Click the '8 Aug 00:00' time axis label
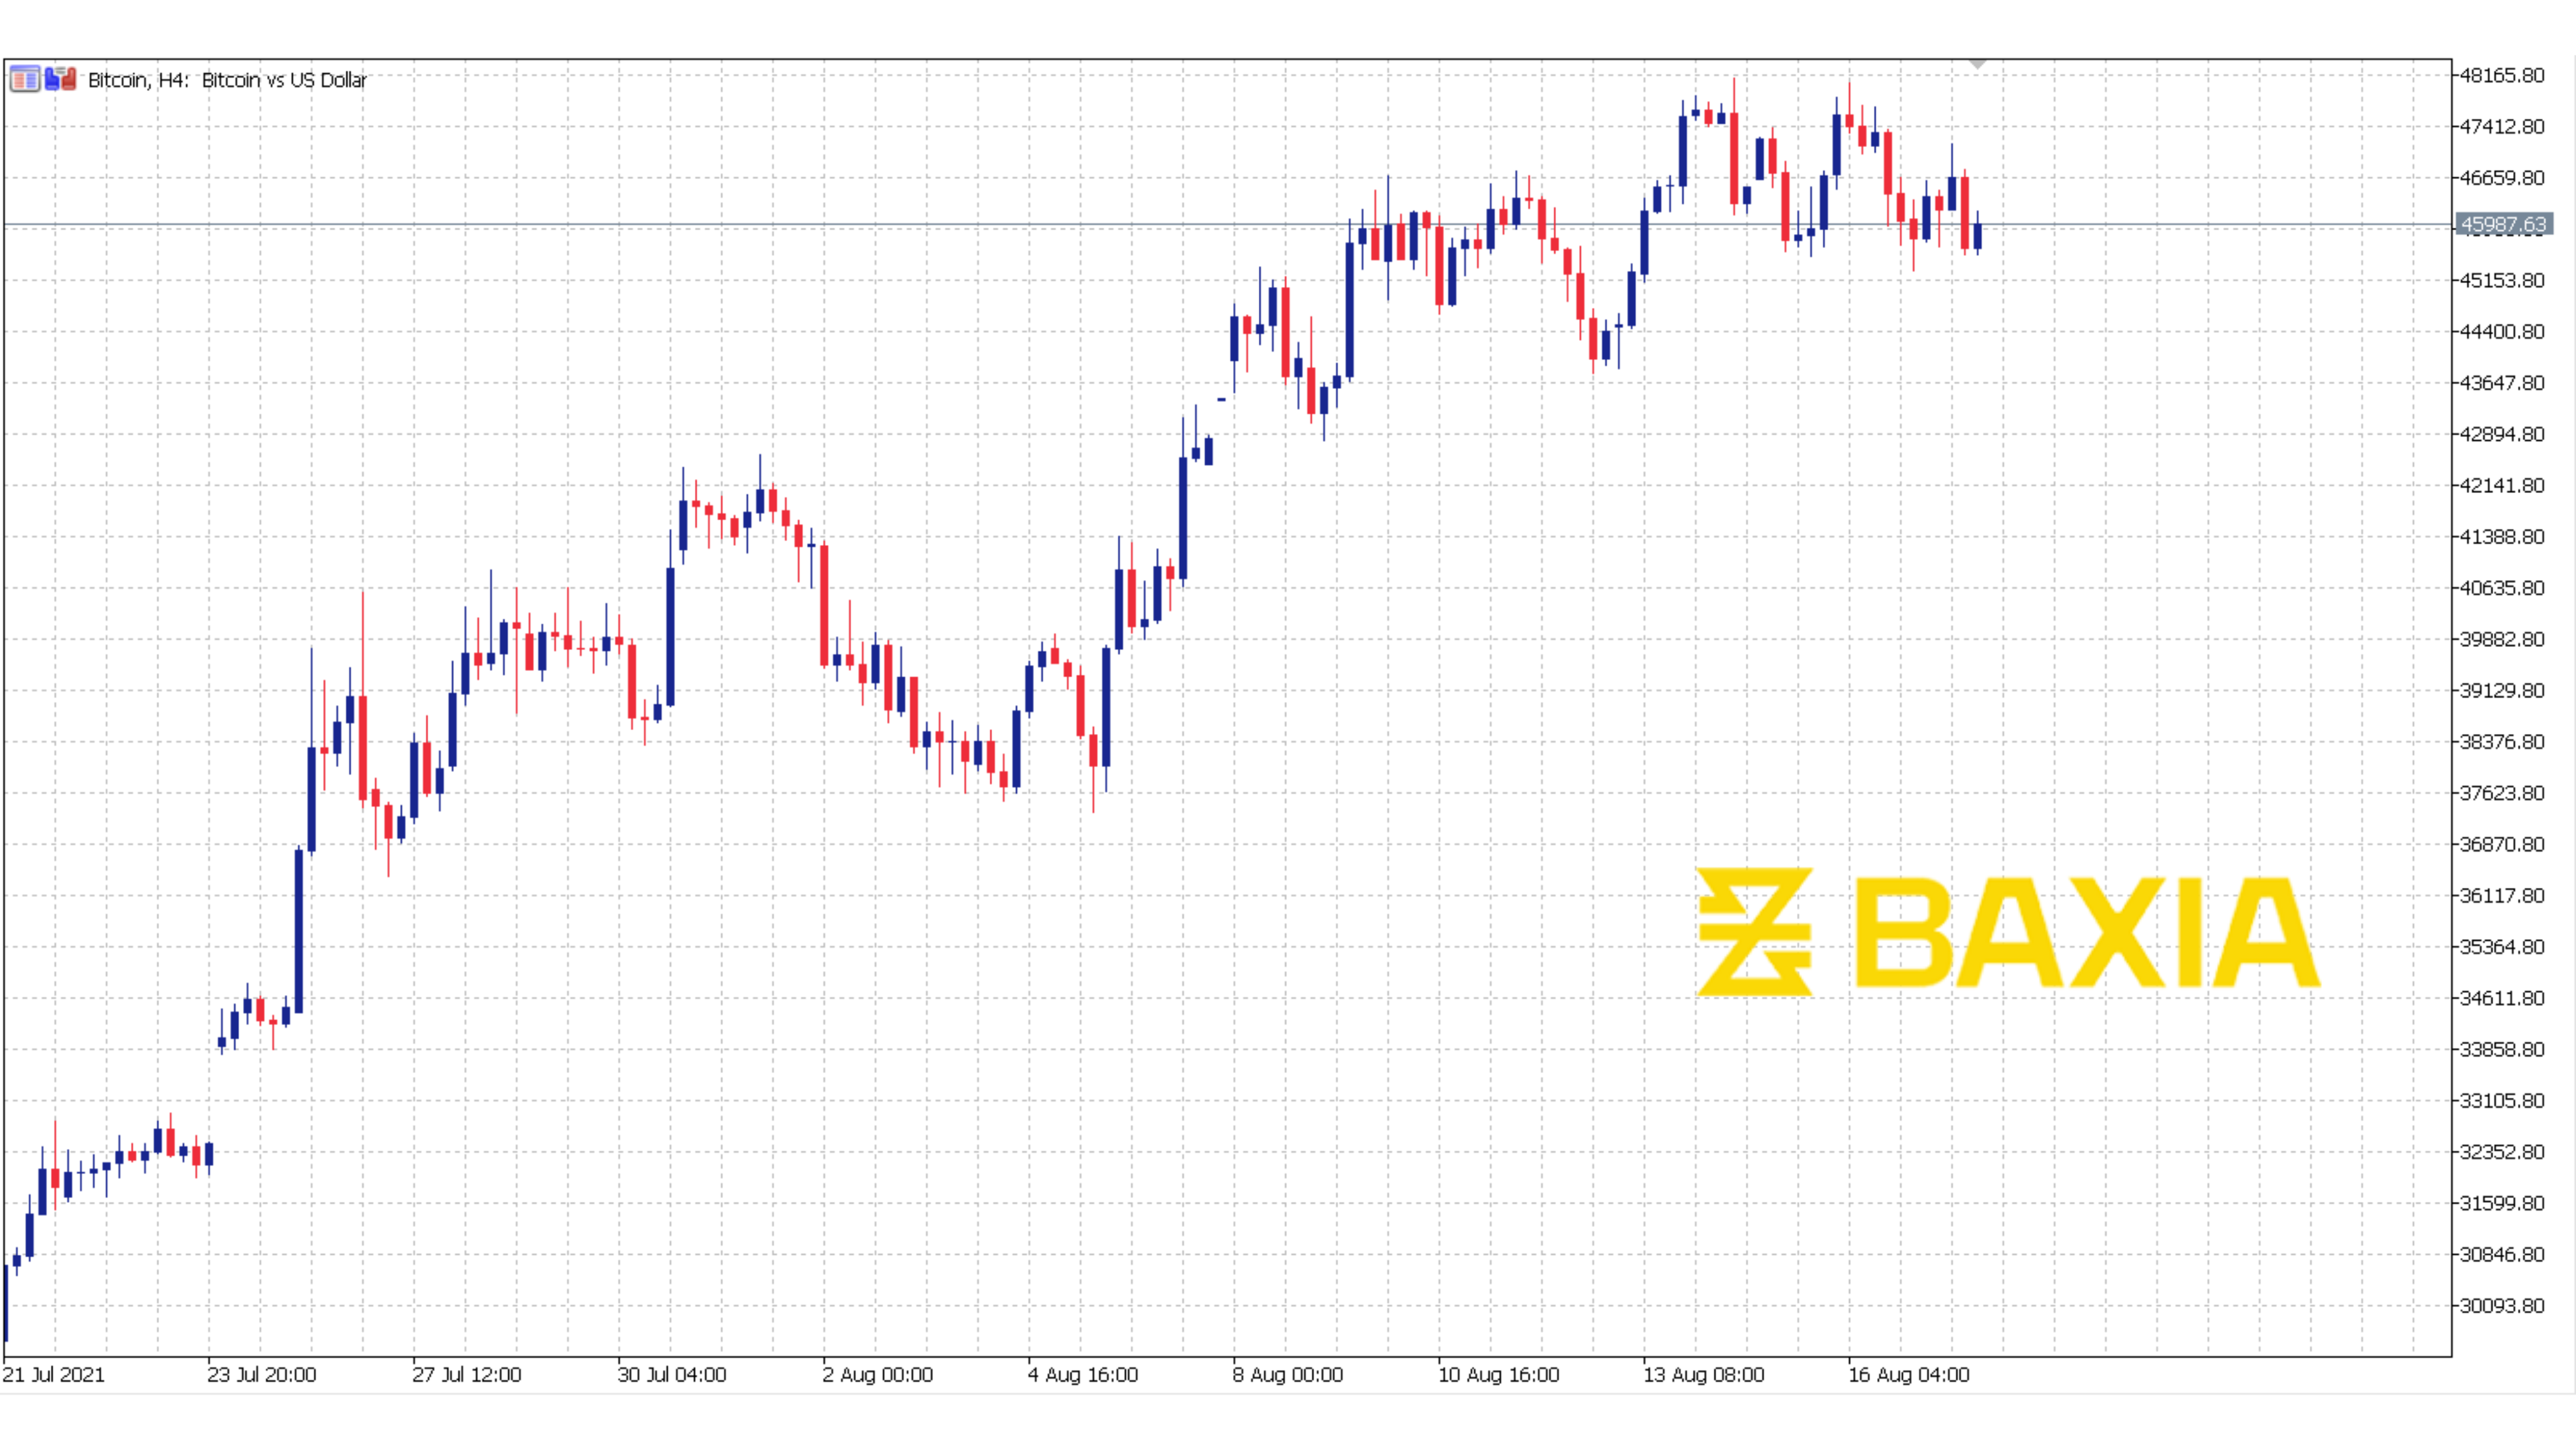Screen dimensions: 2576x1451 click(x=1288, y=1375)
